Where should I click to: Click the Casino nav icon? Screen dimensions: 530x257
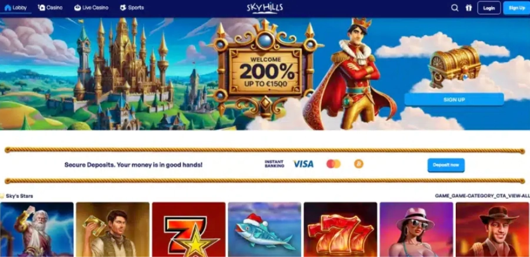tap(42, 8)
